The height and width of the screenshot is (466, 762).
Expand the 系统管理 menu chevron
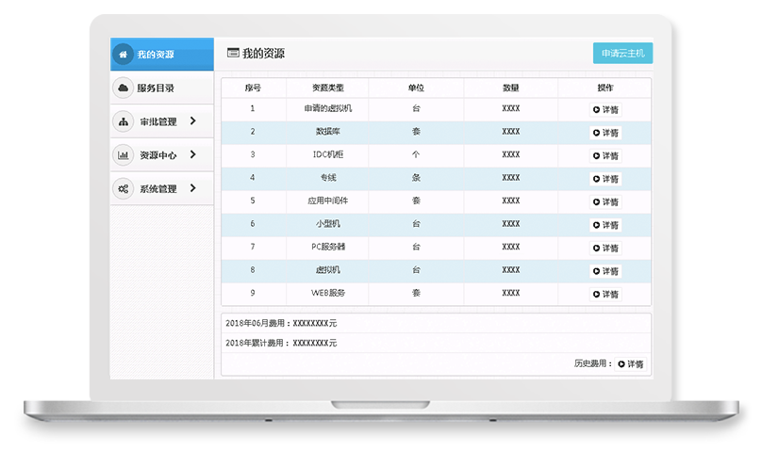point(193,187)
